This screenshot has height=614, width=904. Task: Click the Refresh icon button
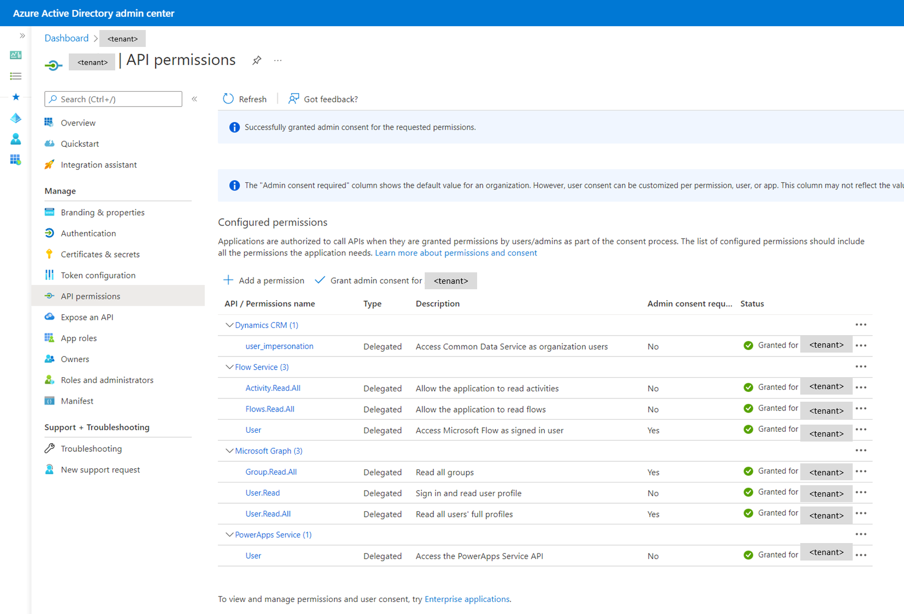pos(228,99)
